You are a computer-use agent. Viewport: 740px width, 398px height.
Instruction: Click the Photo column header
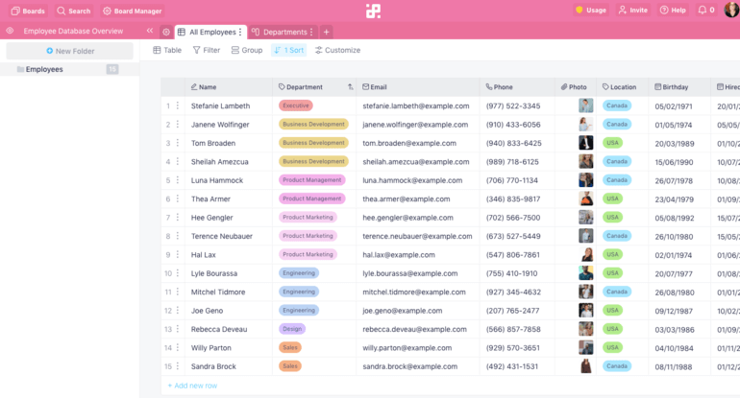coord(576,87)
